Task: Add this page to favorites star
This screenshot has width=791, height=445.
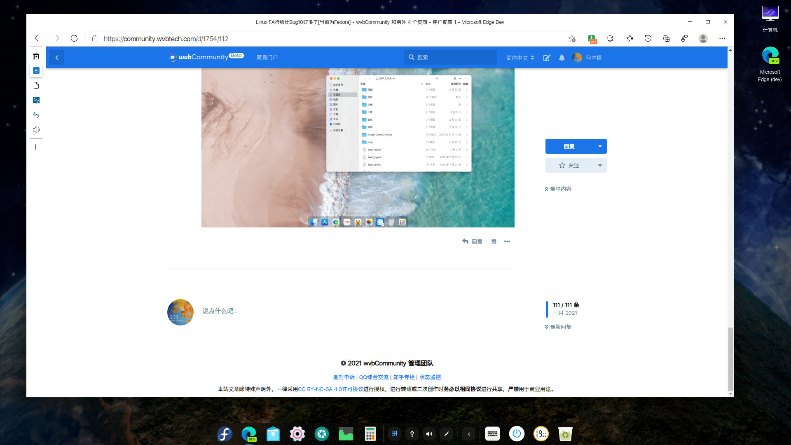Action: (x=572, y=38)
